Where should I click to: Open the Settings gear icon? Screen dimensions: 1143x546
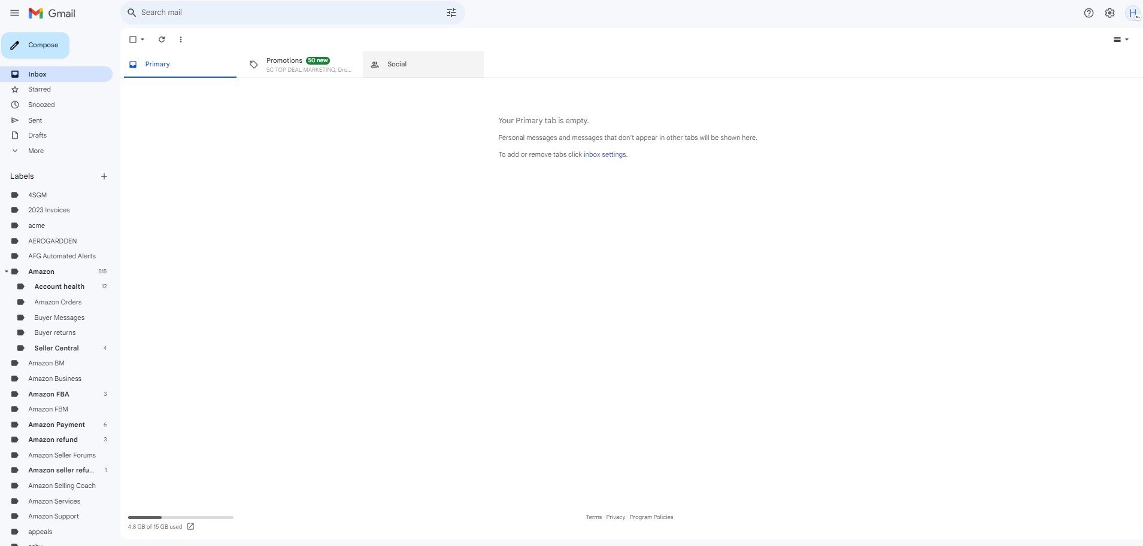click(x=1109, y=13)
